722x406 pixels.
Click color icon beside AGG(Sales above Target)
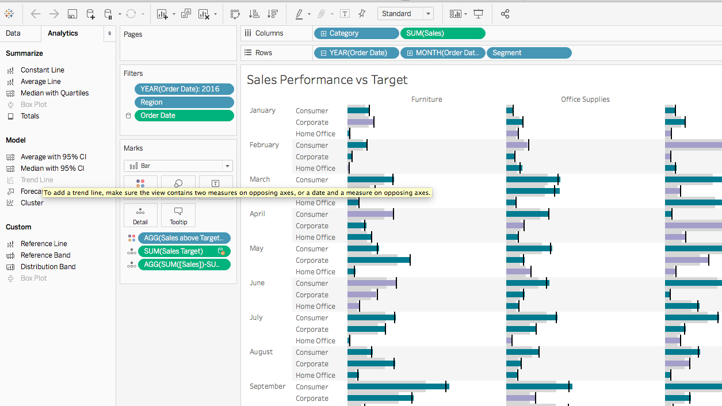[132, 238]
